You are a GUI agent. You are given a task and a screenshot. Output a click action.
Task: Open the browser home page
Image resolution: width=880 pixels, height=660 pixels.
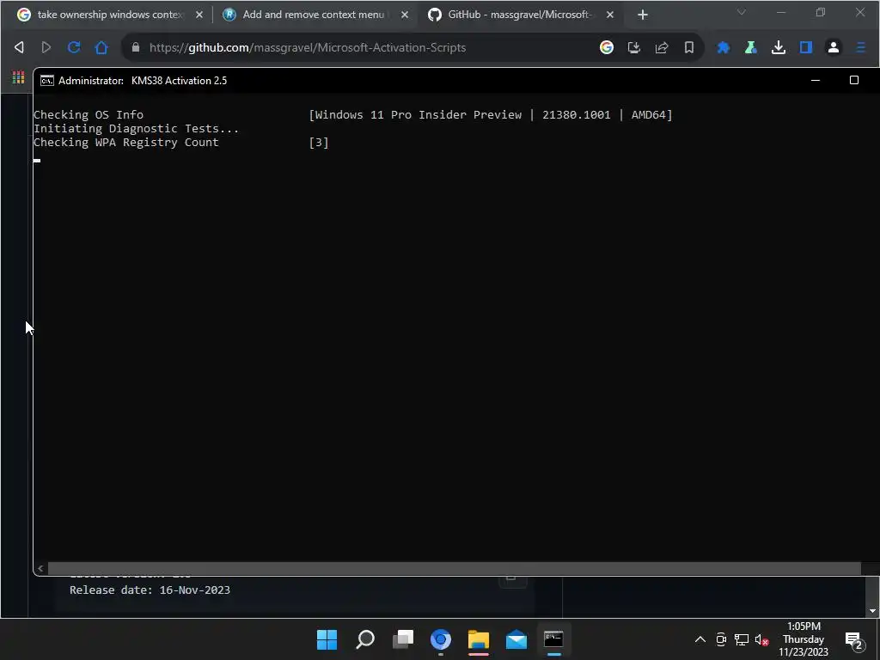click(x=101, y=48)
